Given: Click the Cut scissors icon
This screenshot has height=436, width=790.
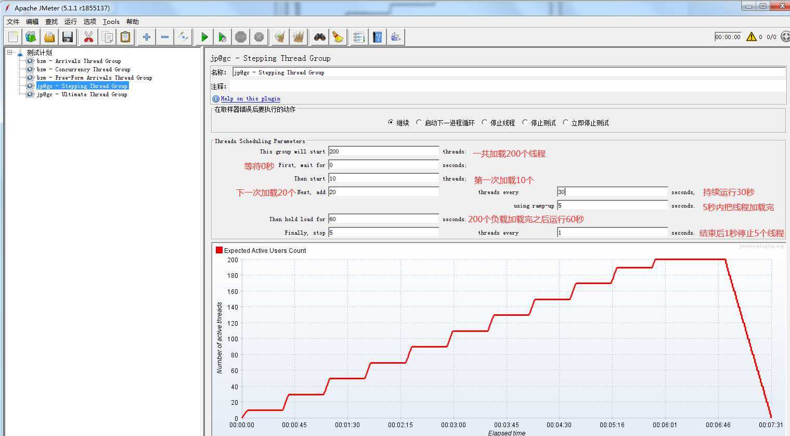Looking at the screenshot, I should 89,37.
